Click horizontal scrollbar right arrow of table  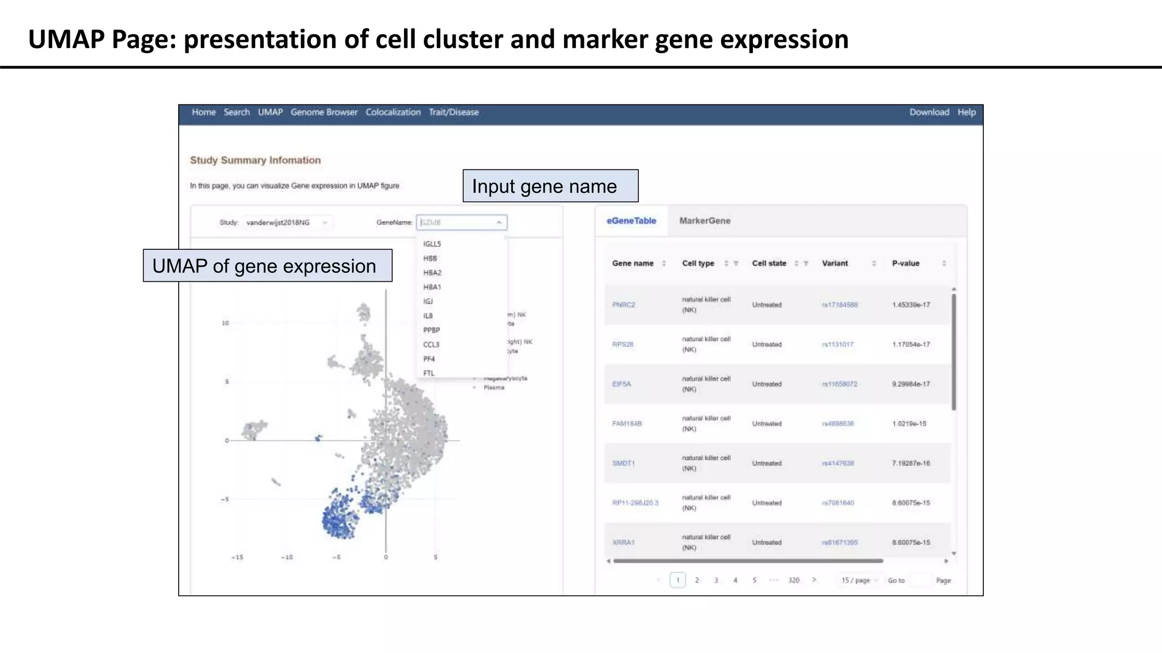[946, 561]
